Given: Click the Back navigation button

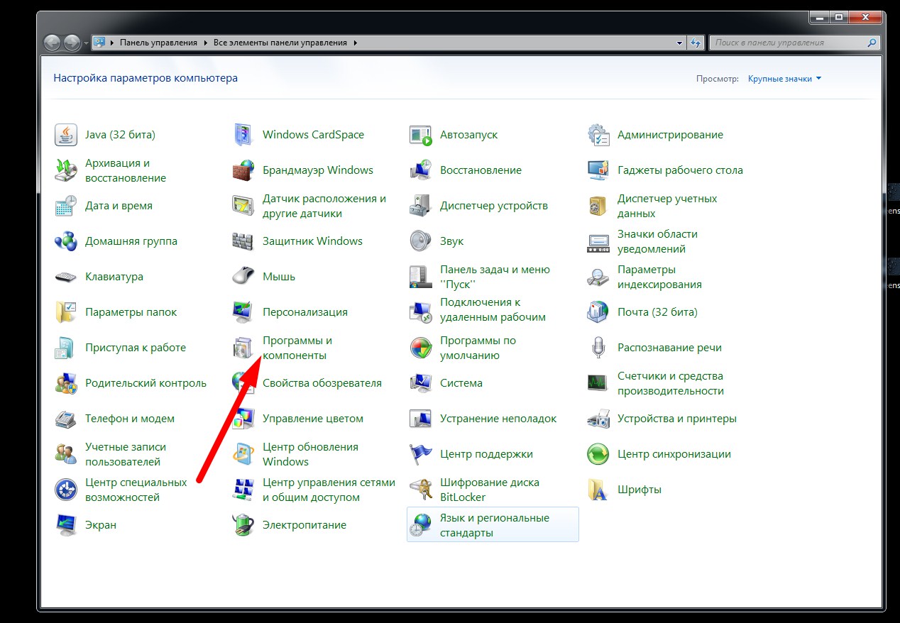Looking at the screenshot, I should tap(52, 42).
